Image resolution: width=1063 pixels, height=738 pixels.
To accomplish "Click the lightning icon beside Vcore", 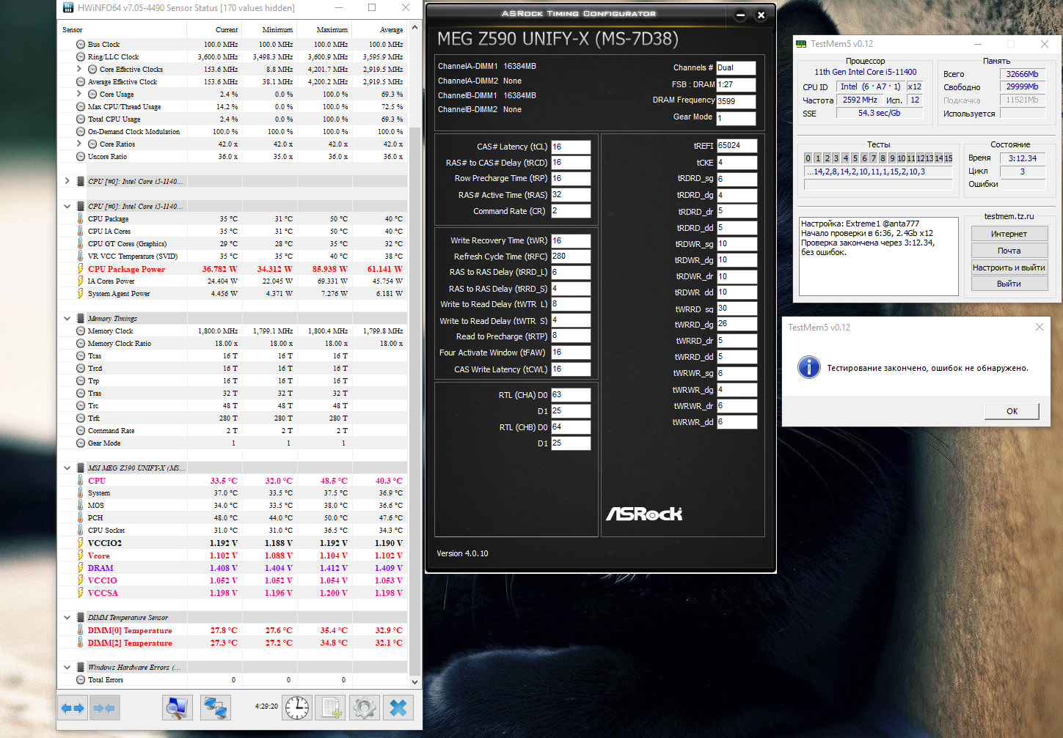I will 81,556.
